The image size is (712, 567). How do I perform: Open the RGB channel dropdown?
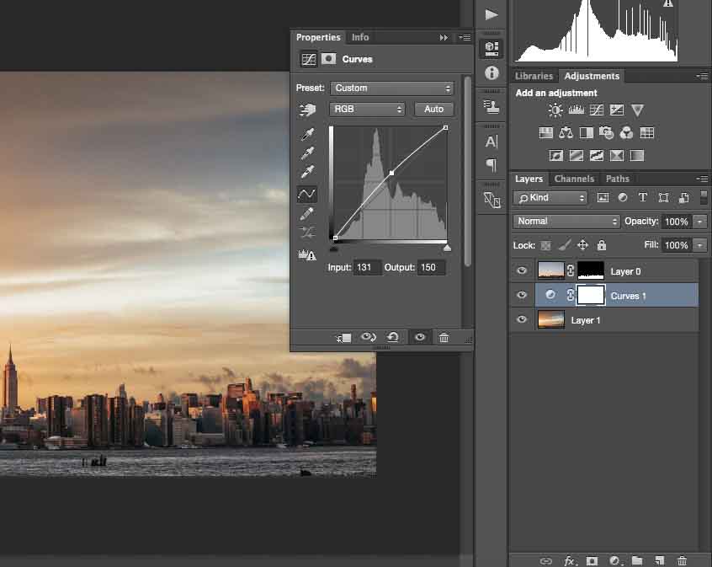(x=367, y=110)
